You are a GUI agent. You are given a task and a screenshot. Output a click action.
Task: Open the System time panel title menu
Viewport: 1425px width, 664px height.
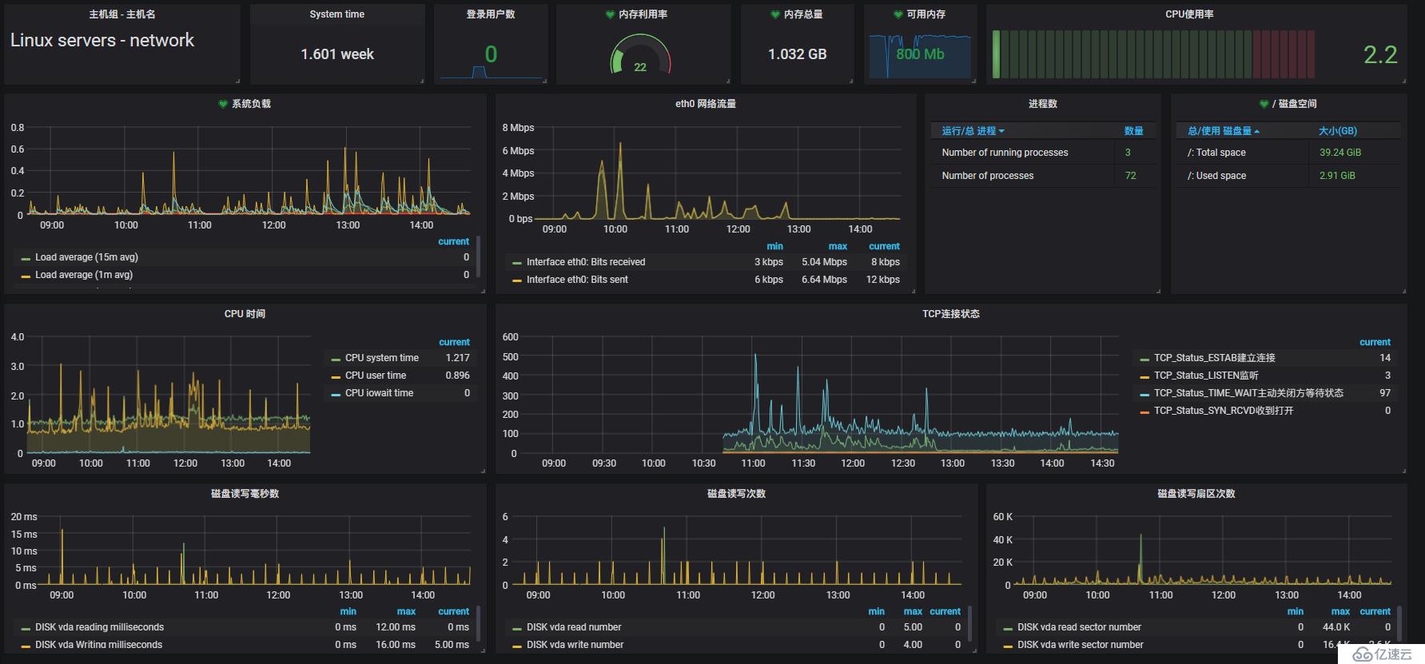(336, 14)
